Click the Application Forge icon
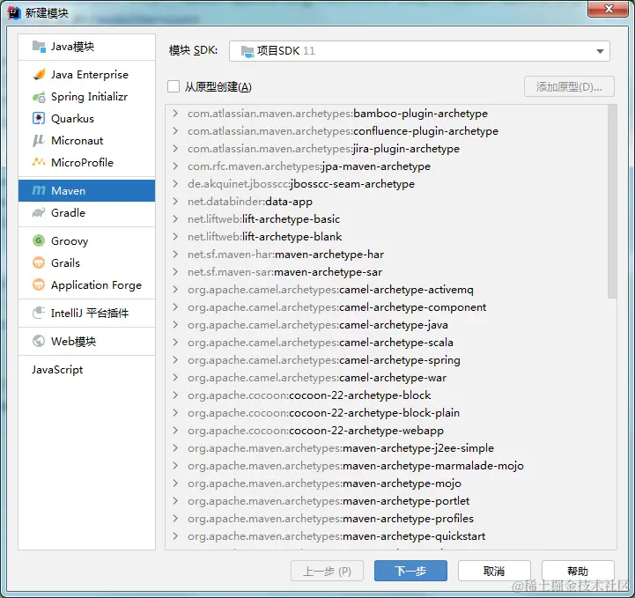This screenshot has width=635, height=598. pyautogui.click(x=39, y=284)
